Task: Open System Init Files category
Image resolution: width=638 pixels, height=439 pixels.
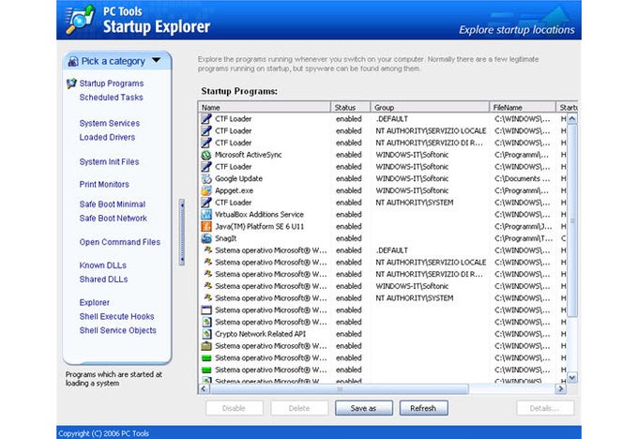Action: pos(109,162)
